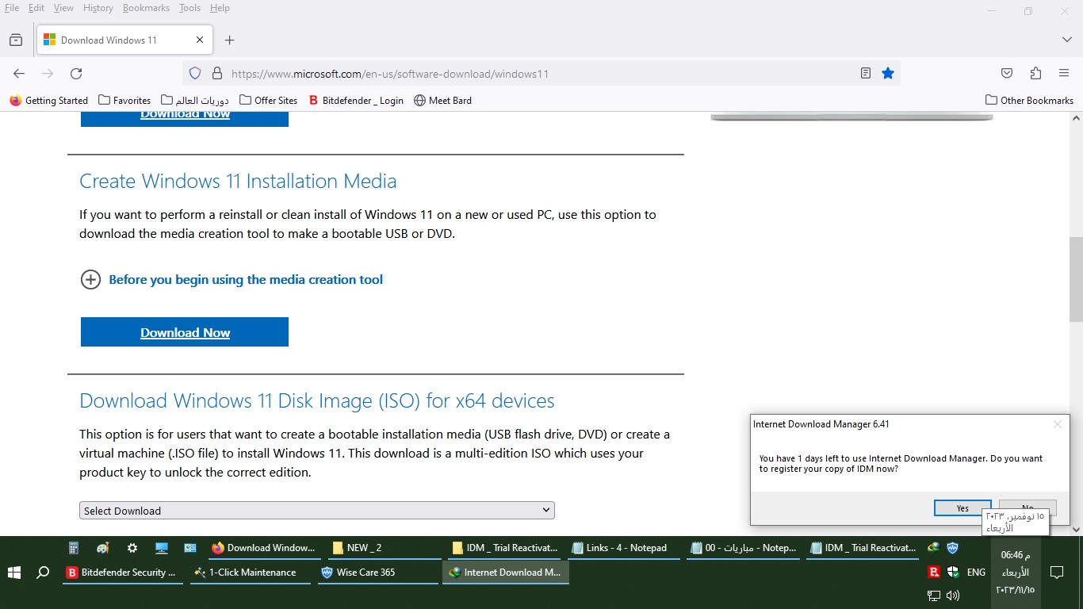1083x609 pixels.
Task: Go back to previous page
Action: click(x=19, y=74)
